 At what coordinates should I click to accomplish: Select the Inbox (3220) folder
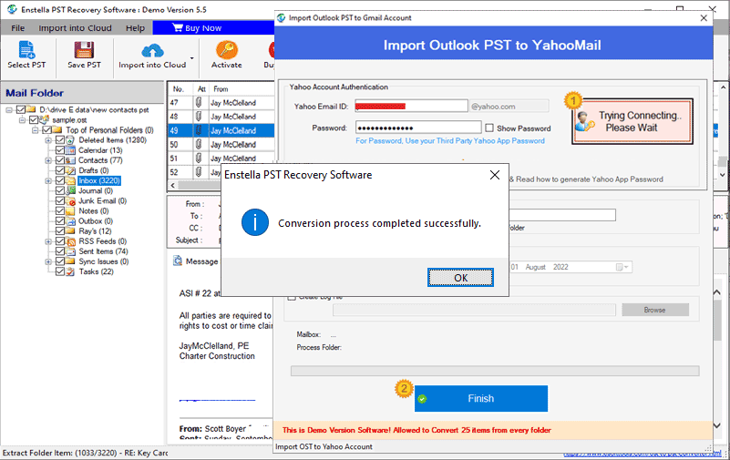[x=99, y=180]
